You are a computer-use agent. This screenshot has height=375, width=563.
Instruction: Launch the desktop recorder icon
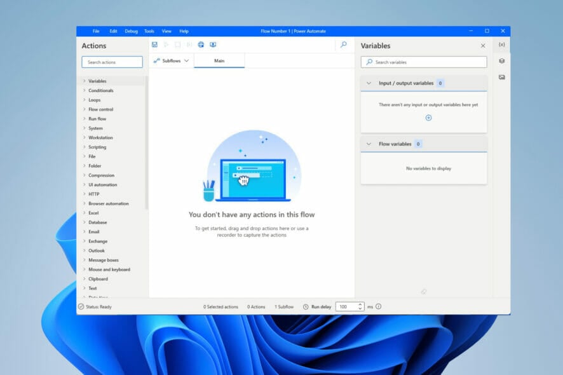point(213,44)
